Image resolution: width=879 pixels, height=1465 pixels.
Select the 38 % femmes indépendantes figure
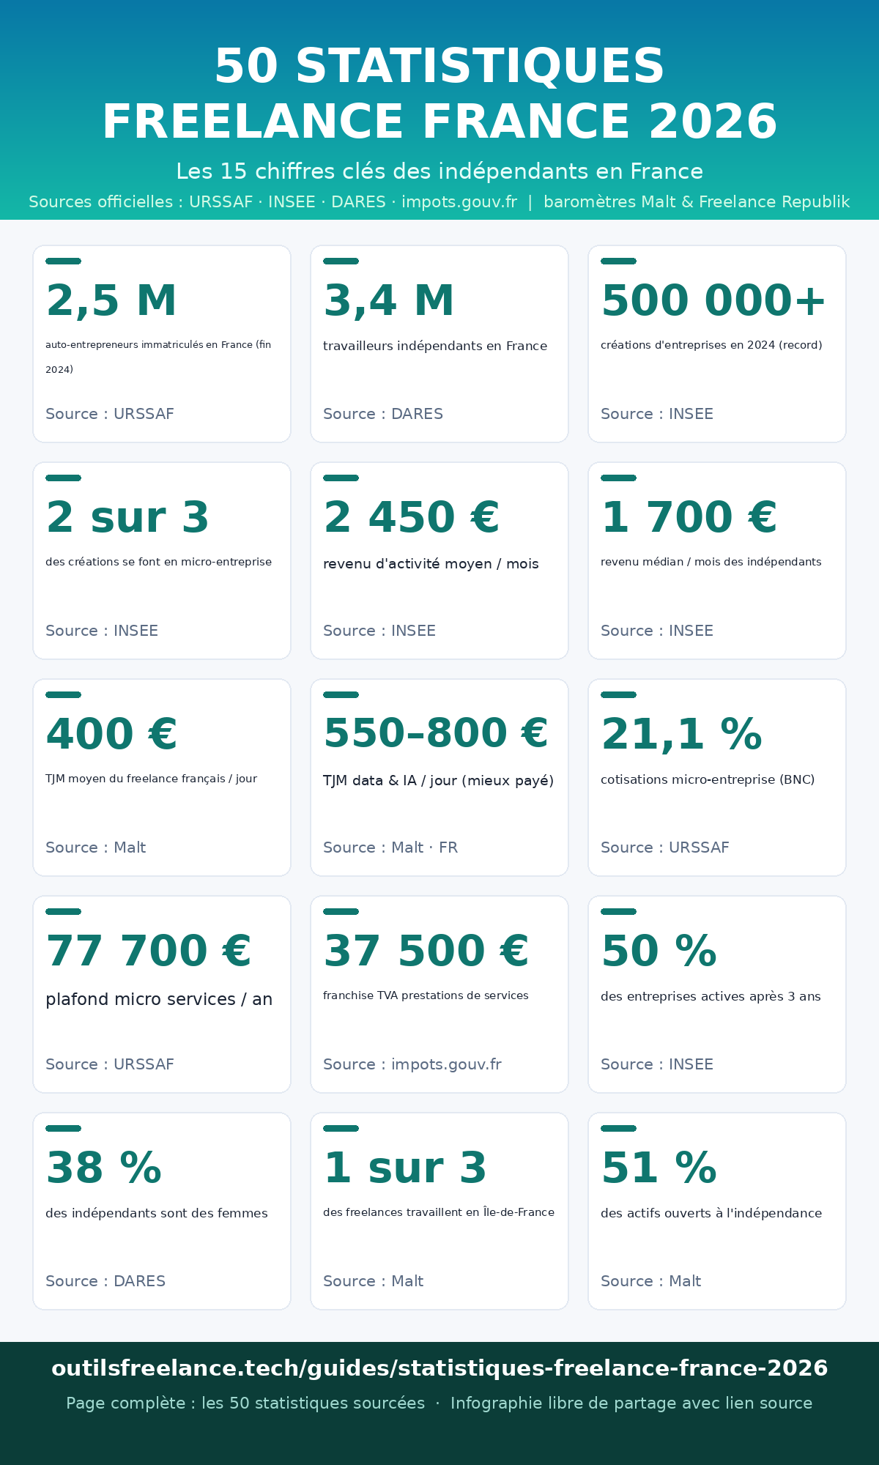[104, 1168]
